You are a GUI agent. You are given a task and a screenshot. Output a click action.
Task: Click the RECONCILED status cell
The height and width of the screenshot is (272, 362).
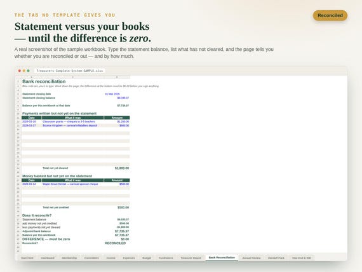115,243
